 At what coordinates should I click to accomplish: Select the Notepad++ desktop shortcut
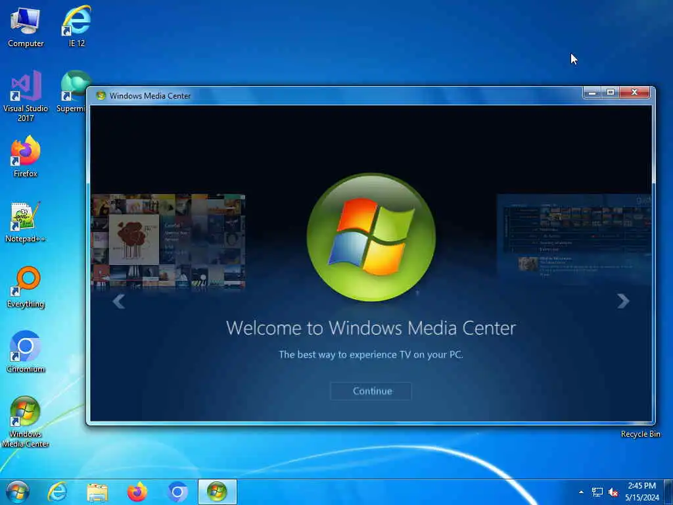[26, 222]
